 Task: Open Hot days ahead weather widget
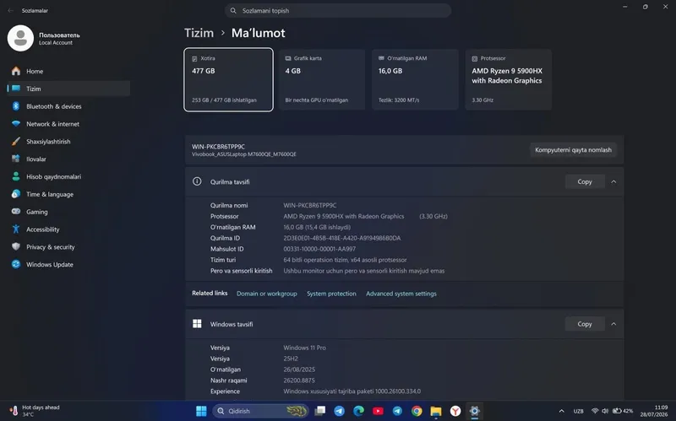35,411
